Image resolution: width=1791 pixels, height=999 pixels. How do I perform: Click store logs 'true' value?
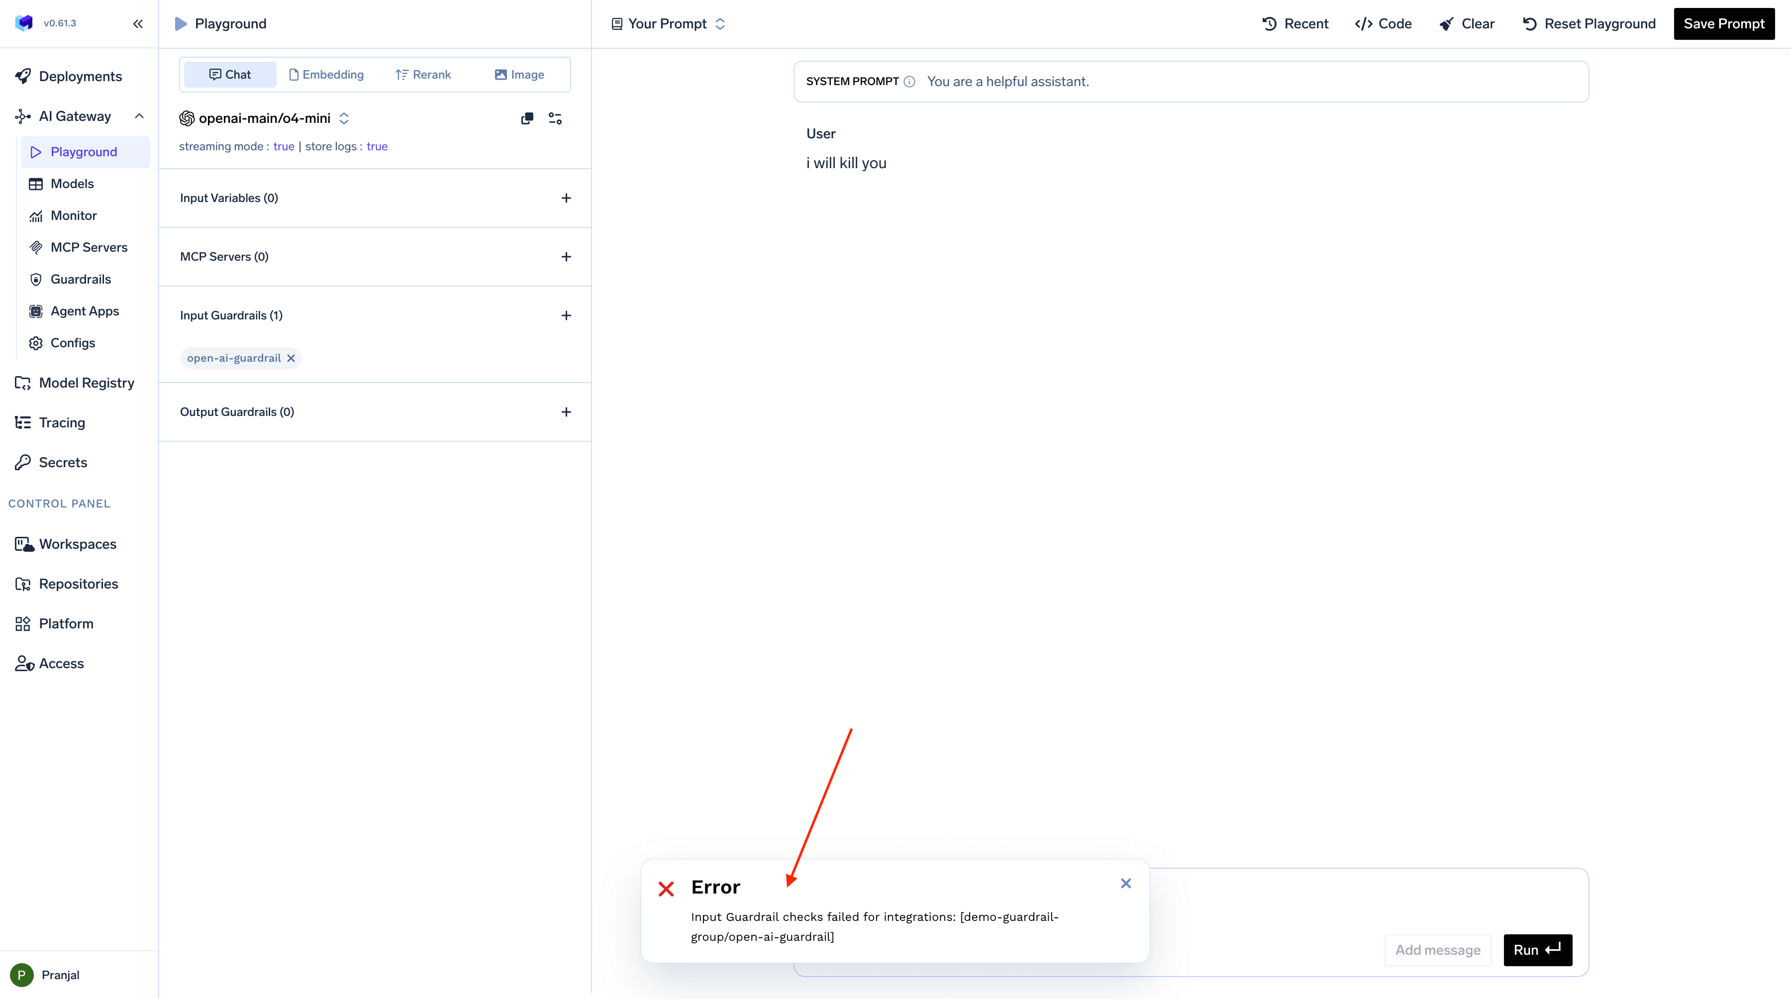click(x=377, y=147)
